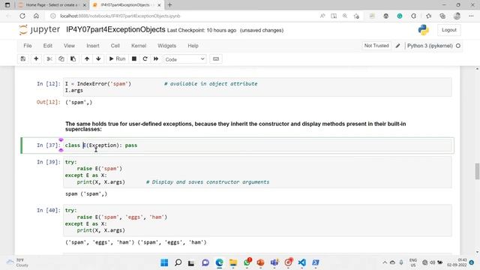Show hidden system tray icons

pos(385,262)
